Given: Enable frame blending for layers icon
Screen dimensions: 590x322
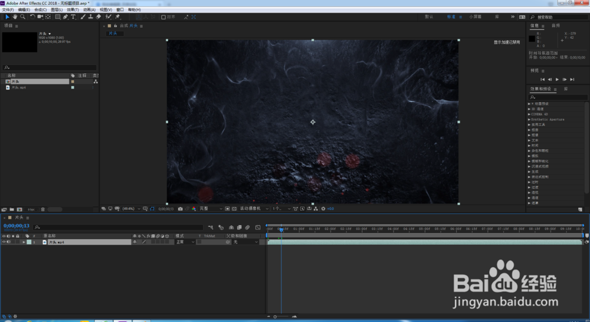Looking at the screenshot, I should tap(240, 227).
